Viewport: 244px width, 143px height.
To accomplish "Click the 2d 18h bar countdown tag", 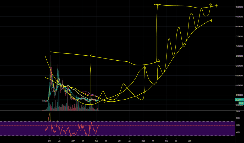I will 241,103.
